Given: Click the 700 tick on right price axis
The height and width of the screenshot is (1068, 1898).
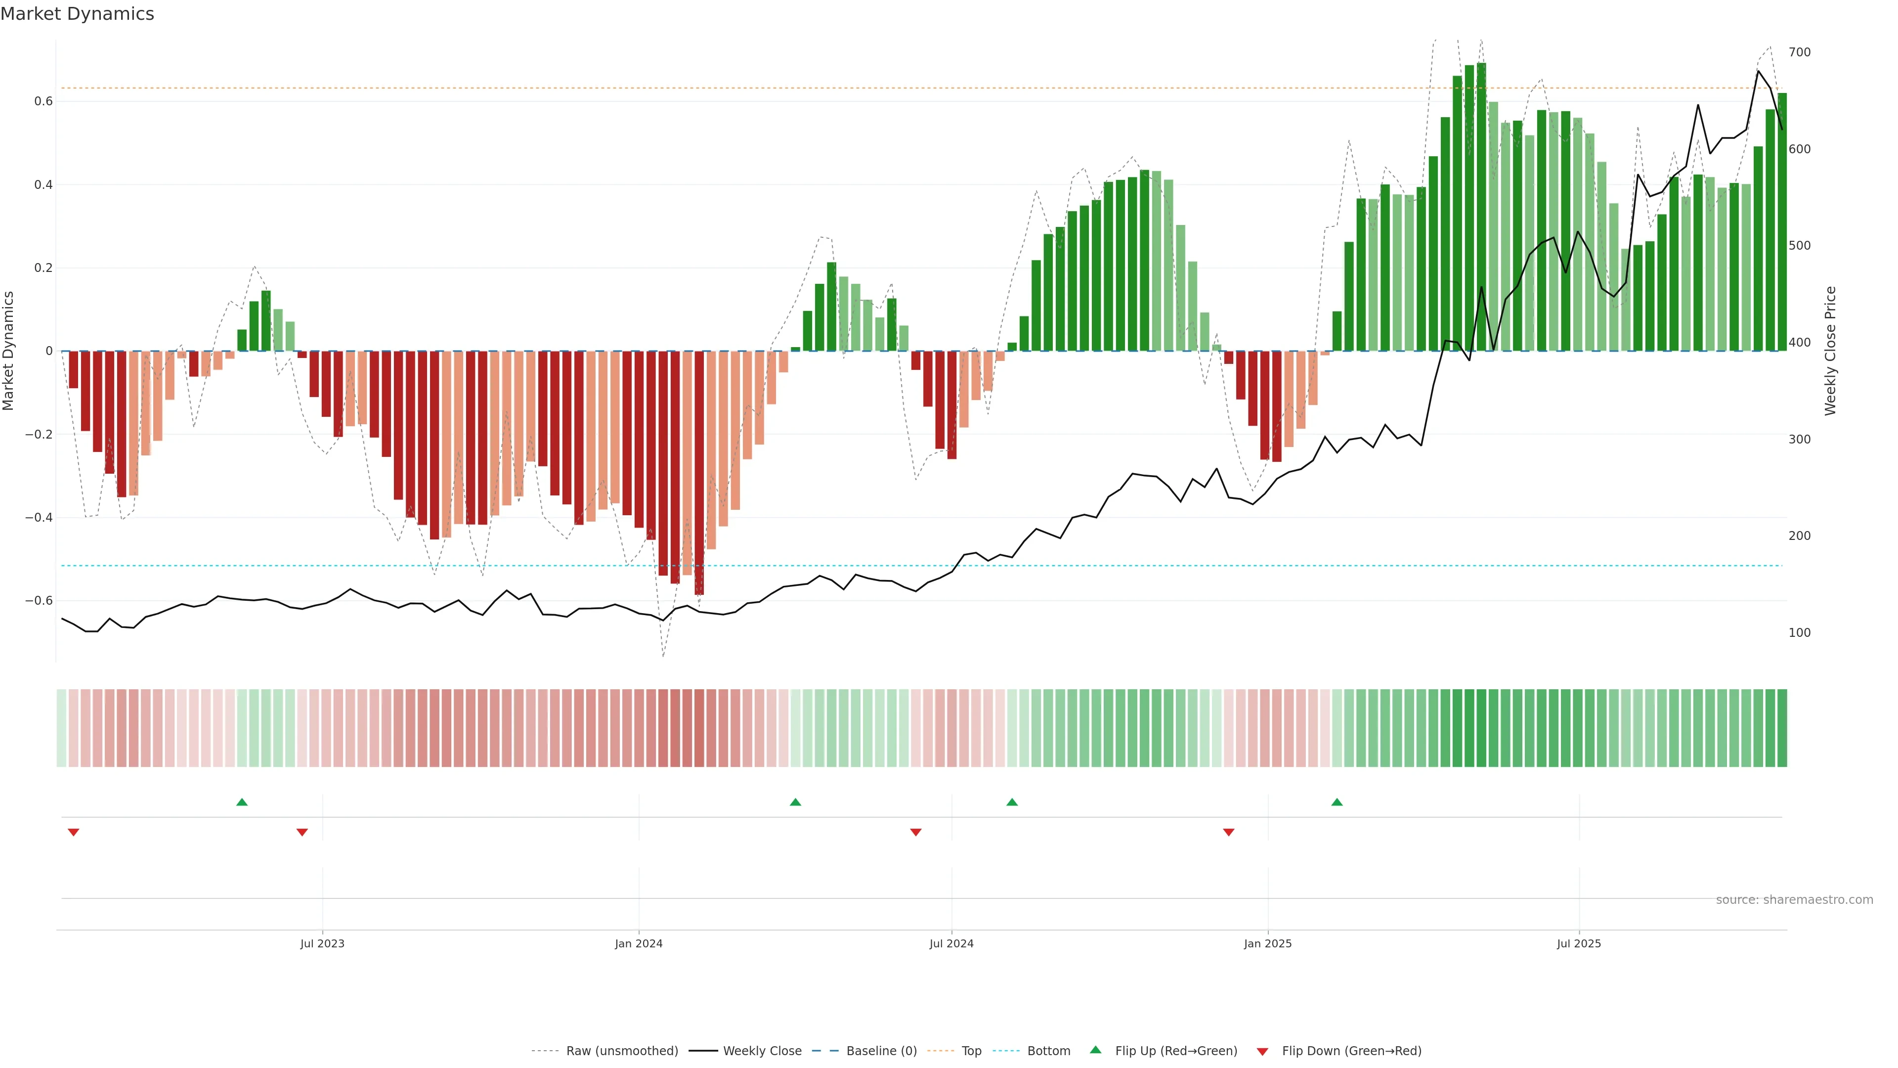Looking at the screenshot, I should tap(1799, 52).
